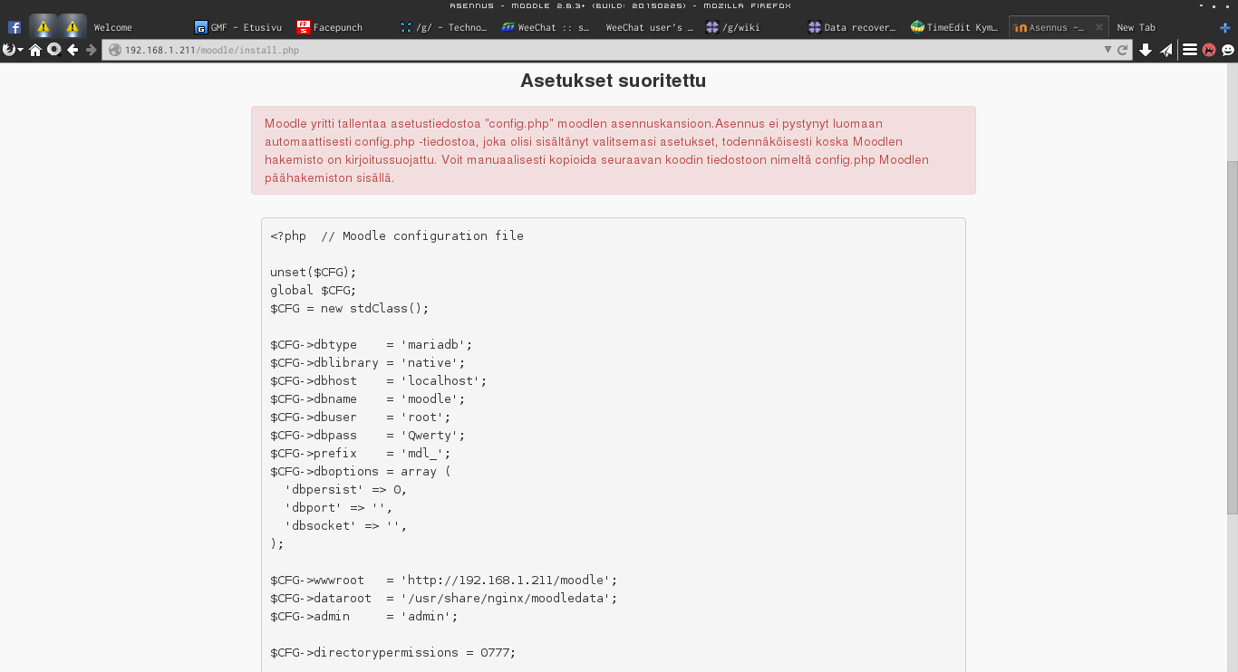The width and height of the screenshot is (1238, 672).
Task: Click the paper plane send icon
Action: point(1166,50)
